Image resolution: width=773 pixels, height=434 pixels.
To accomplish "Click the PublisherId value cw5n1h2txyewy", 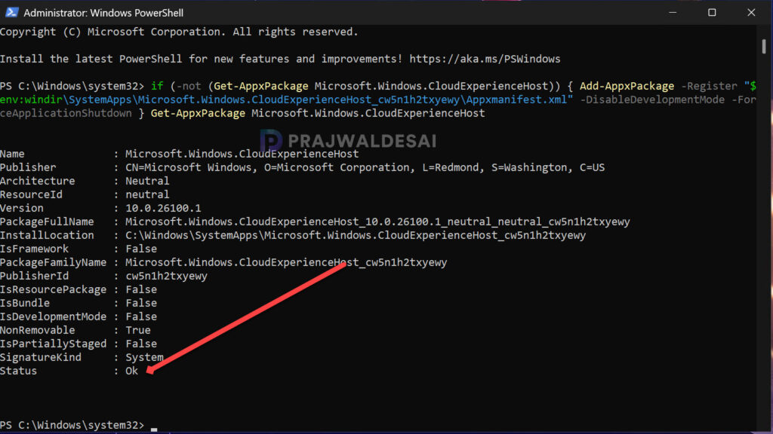I will (x=166, y=276).
